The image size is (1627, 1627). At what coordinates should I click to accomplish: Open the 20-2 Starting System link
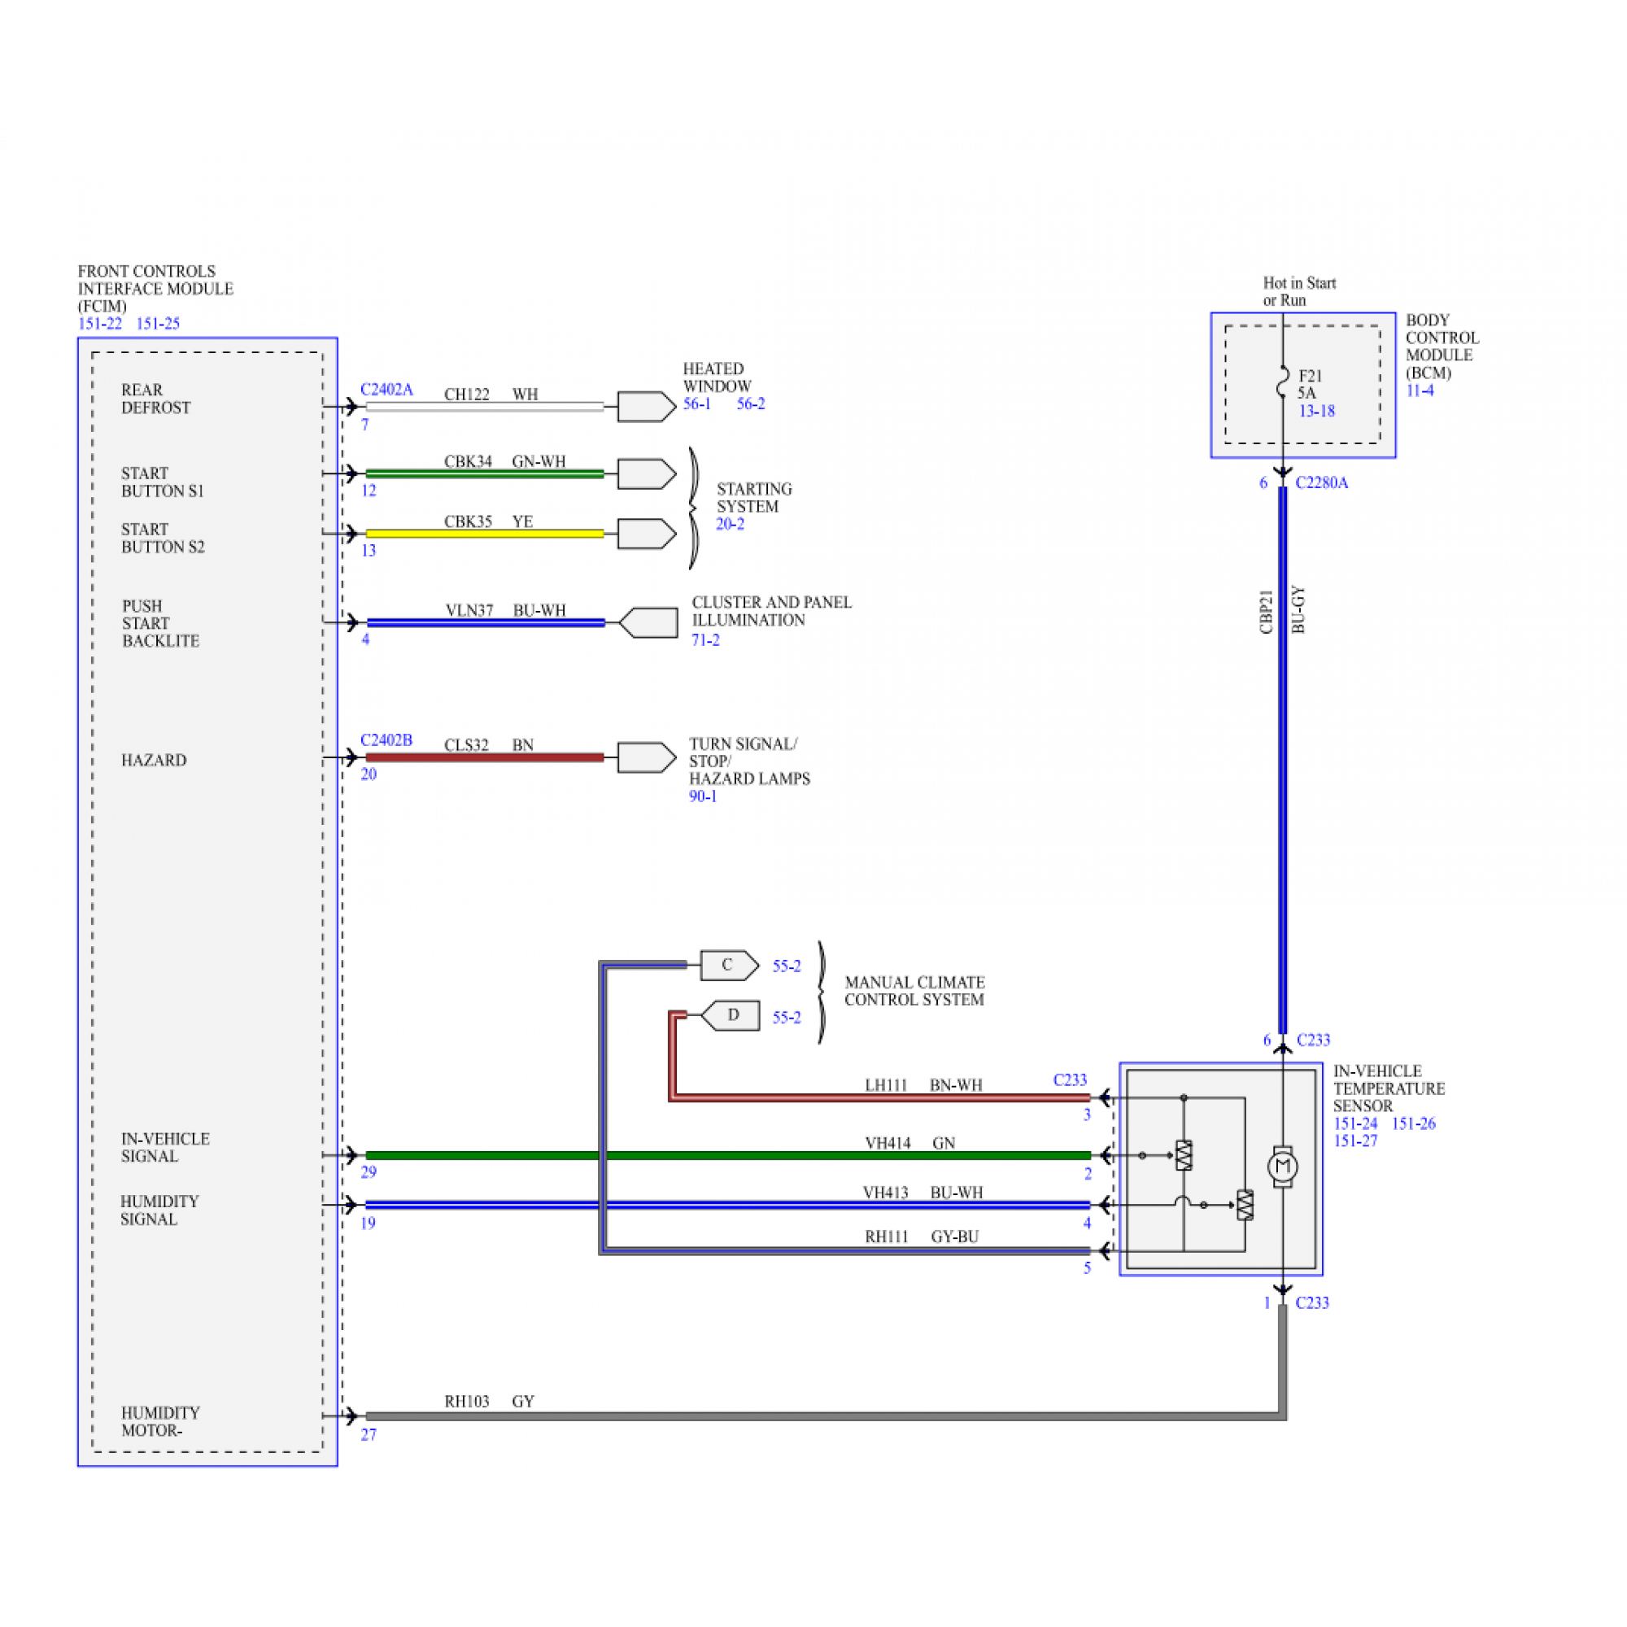click(731, 524)
